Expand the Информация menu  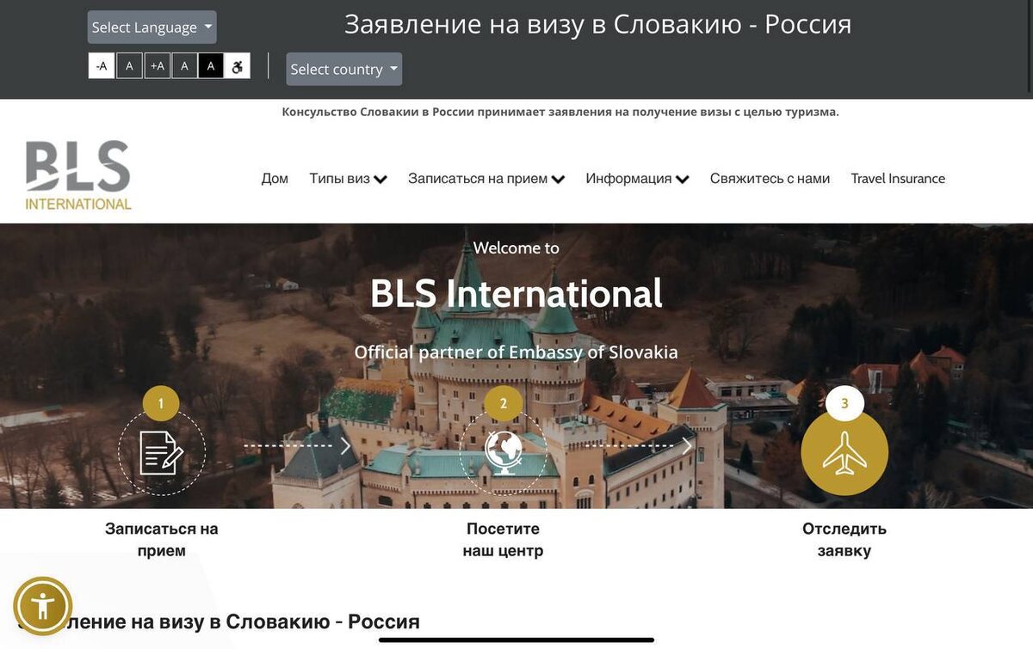click(638, 179)
